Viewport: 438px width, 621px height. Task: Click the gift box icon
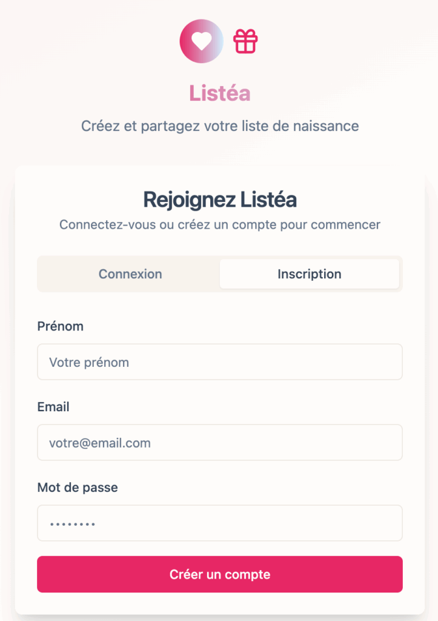tap(245, 41)
